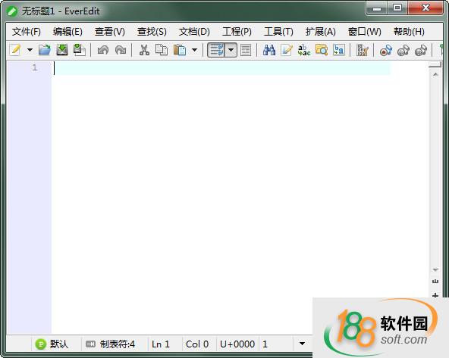The image size is (449, 358).
Task: Start macro recording with red-dot icon
Action: 386,50
